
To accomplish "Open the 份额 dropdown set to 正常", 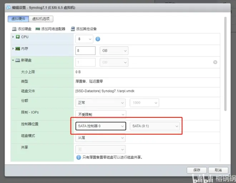I will tap(100, 103).
